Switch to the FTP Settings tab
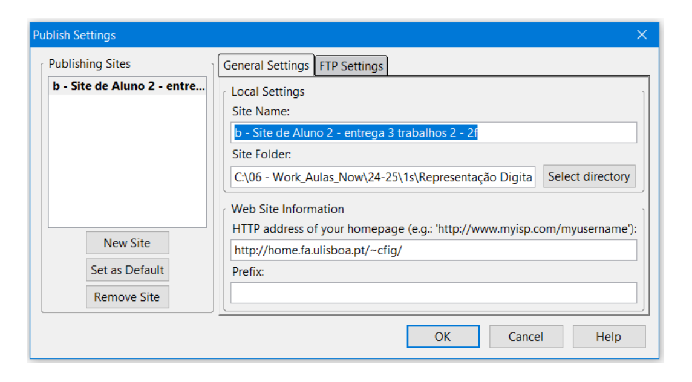Viewport: 692px width, 382px height. [351, 66]
